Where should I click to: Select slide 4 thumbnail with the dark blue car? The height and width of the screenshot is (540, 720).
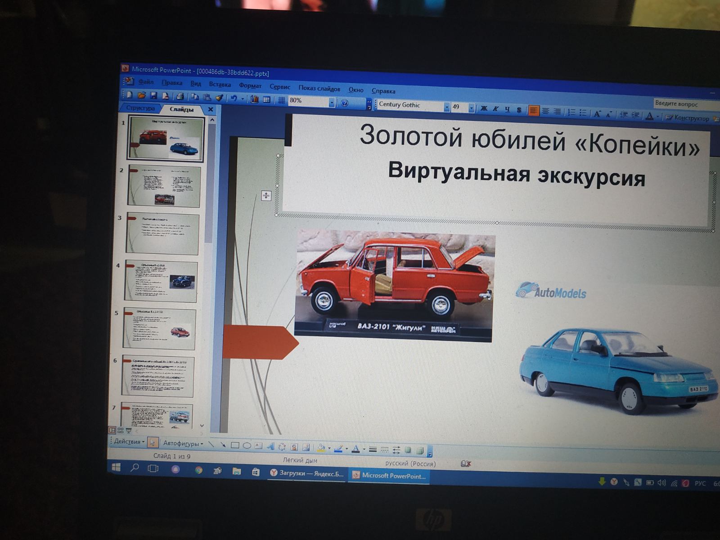pos(161,280)
